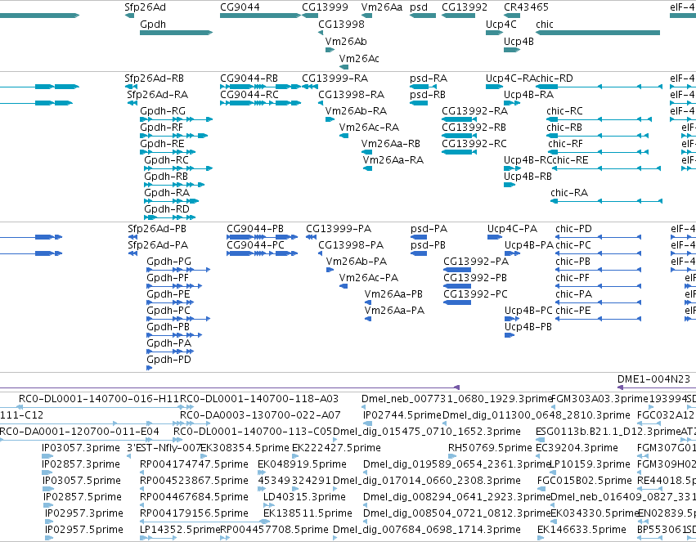Screen dimensions: 696x542
Task: Open the Vm26Aa-RB transcript
Action: coord(366,152)
